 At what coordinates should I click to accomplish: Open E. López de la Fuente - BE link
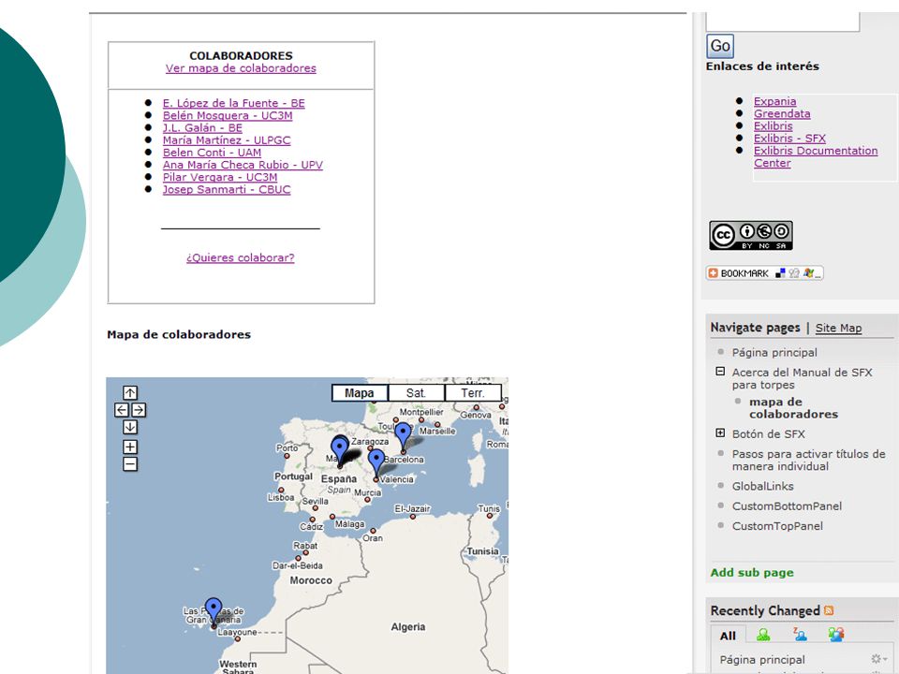pyautogui.click(x=234, y=103)
